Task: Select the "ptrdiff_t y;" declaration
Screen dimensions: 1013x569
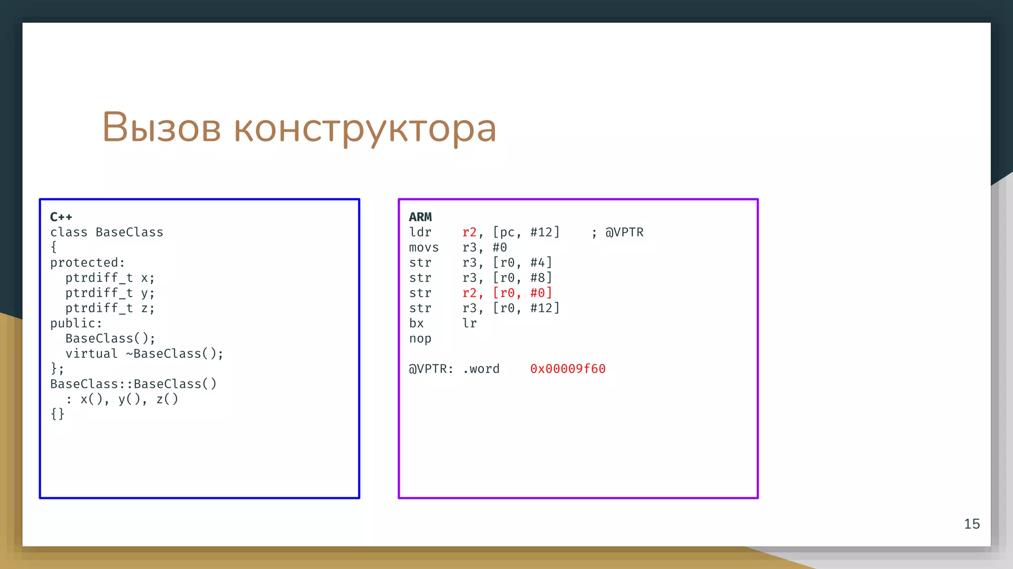Action: [110, 293]
